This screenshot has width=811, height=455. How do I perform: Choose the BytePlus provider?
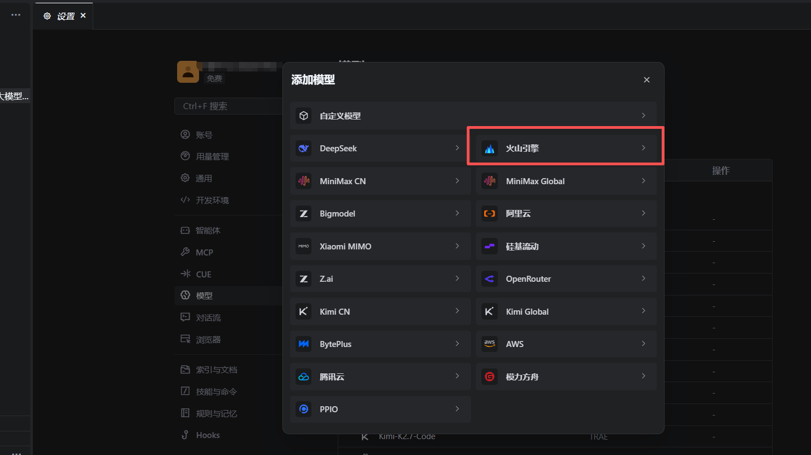[x=381, y=344]
